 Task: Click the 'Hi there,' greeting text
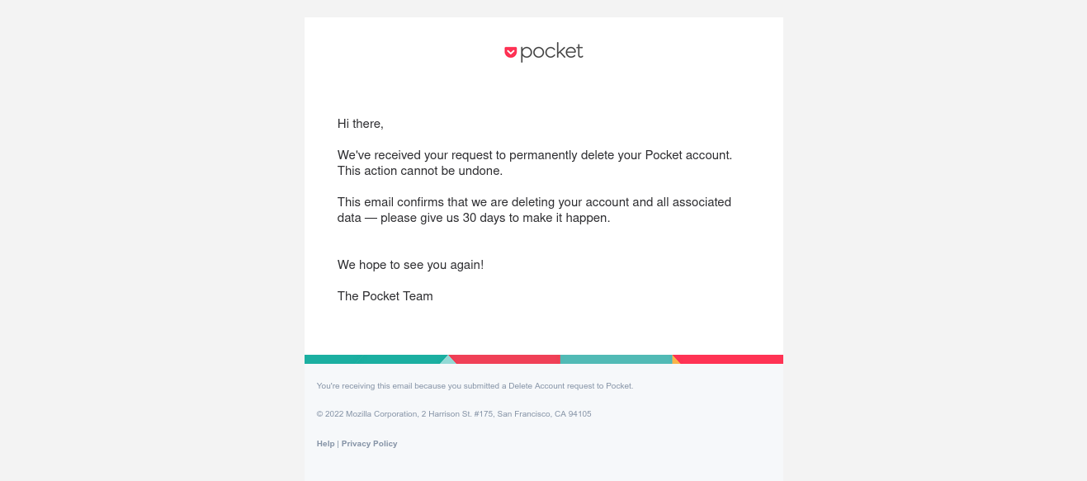click(361, 124)
